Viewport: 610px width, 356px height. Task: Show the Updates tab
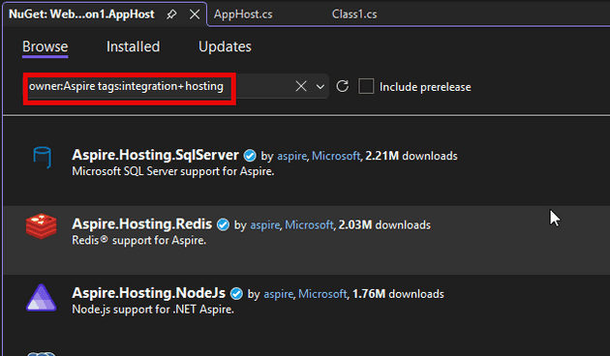pos(225,46)
